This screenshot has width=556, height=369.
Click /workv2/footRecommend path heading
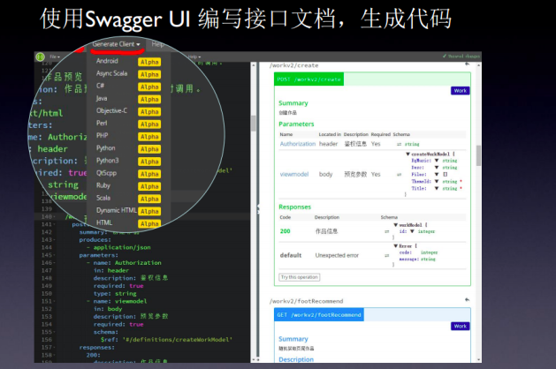pyautogui.click(x=307, y=301)
